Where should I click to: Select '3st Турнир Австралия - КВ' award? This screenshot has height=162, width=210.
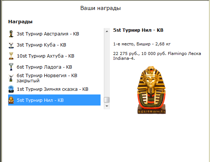coord(54,34)
